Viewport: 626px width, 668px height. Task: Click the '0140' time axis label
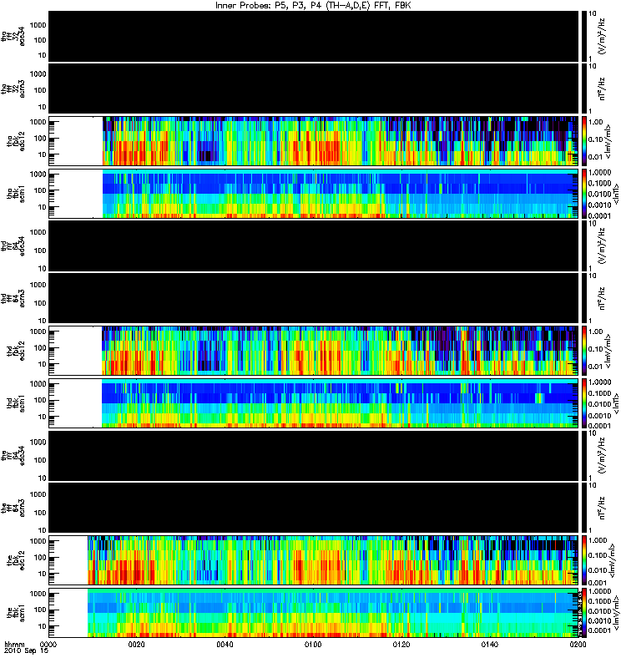489,645
